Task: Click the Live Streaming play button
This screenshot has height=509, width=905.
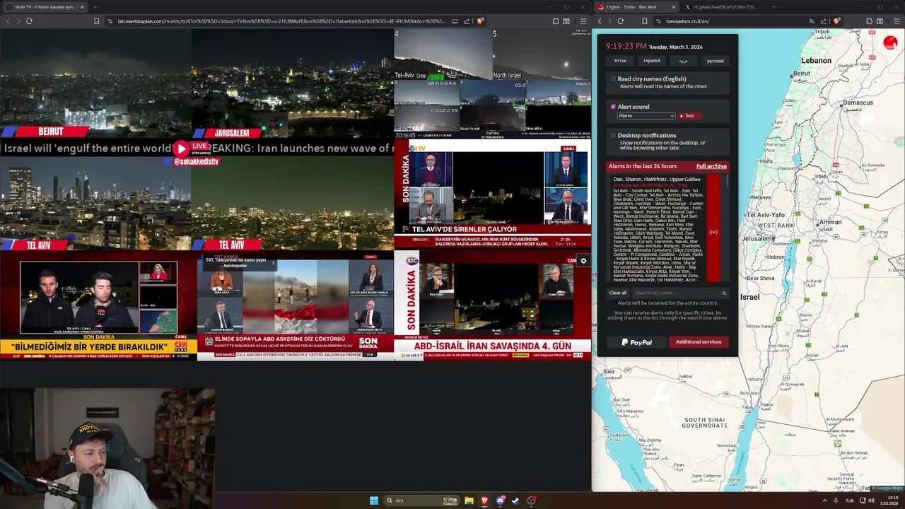Action: (182, 148)
